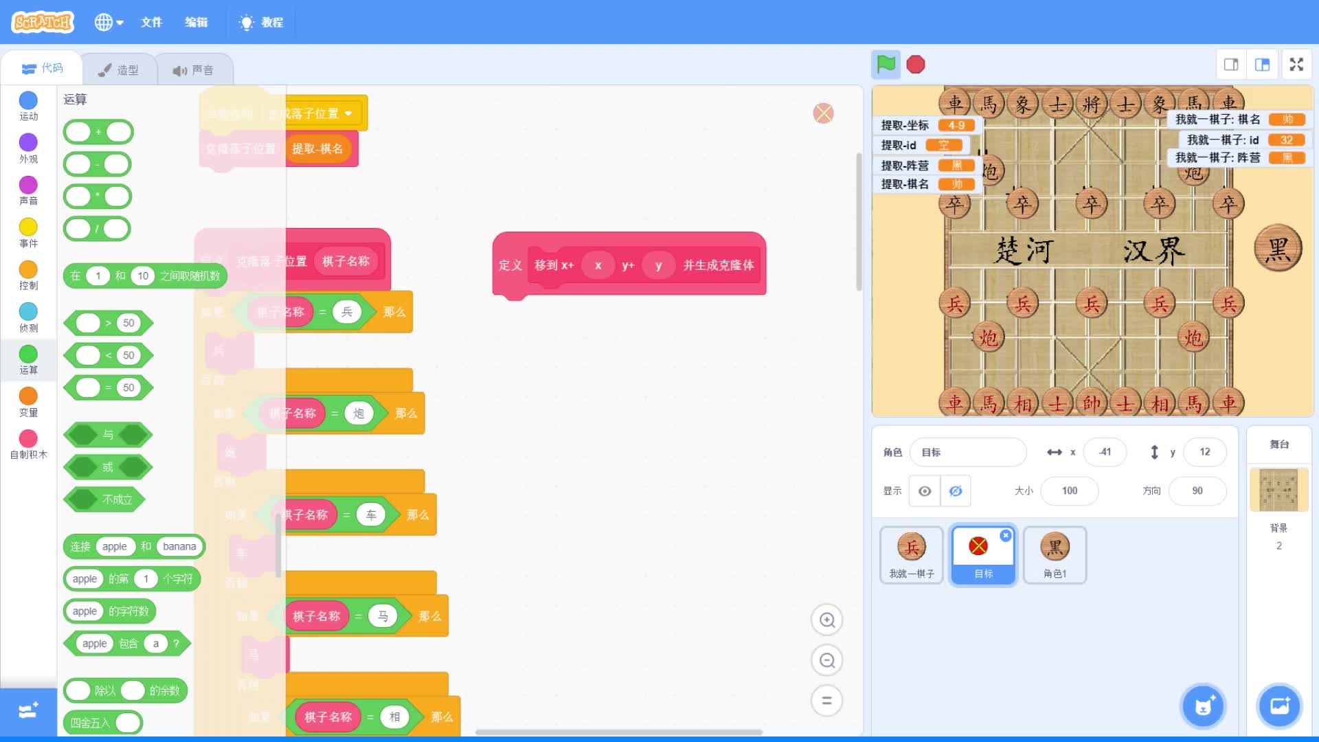
Task: Edit the sprite x value field
Action: tap(1105, 452)
